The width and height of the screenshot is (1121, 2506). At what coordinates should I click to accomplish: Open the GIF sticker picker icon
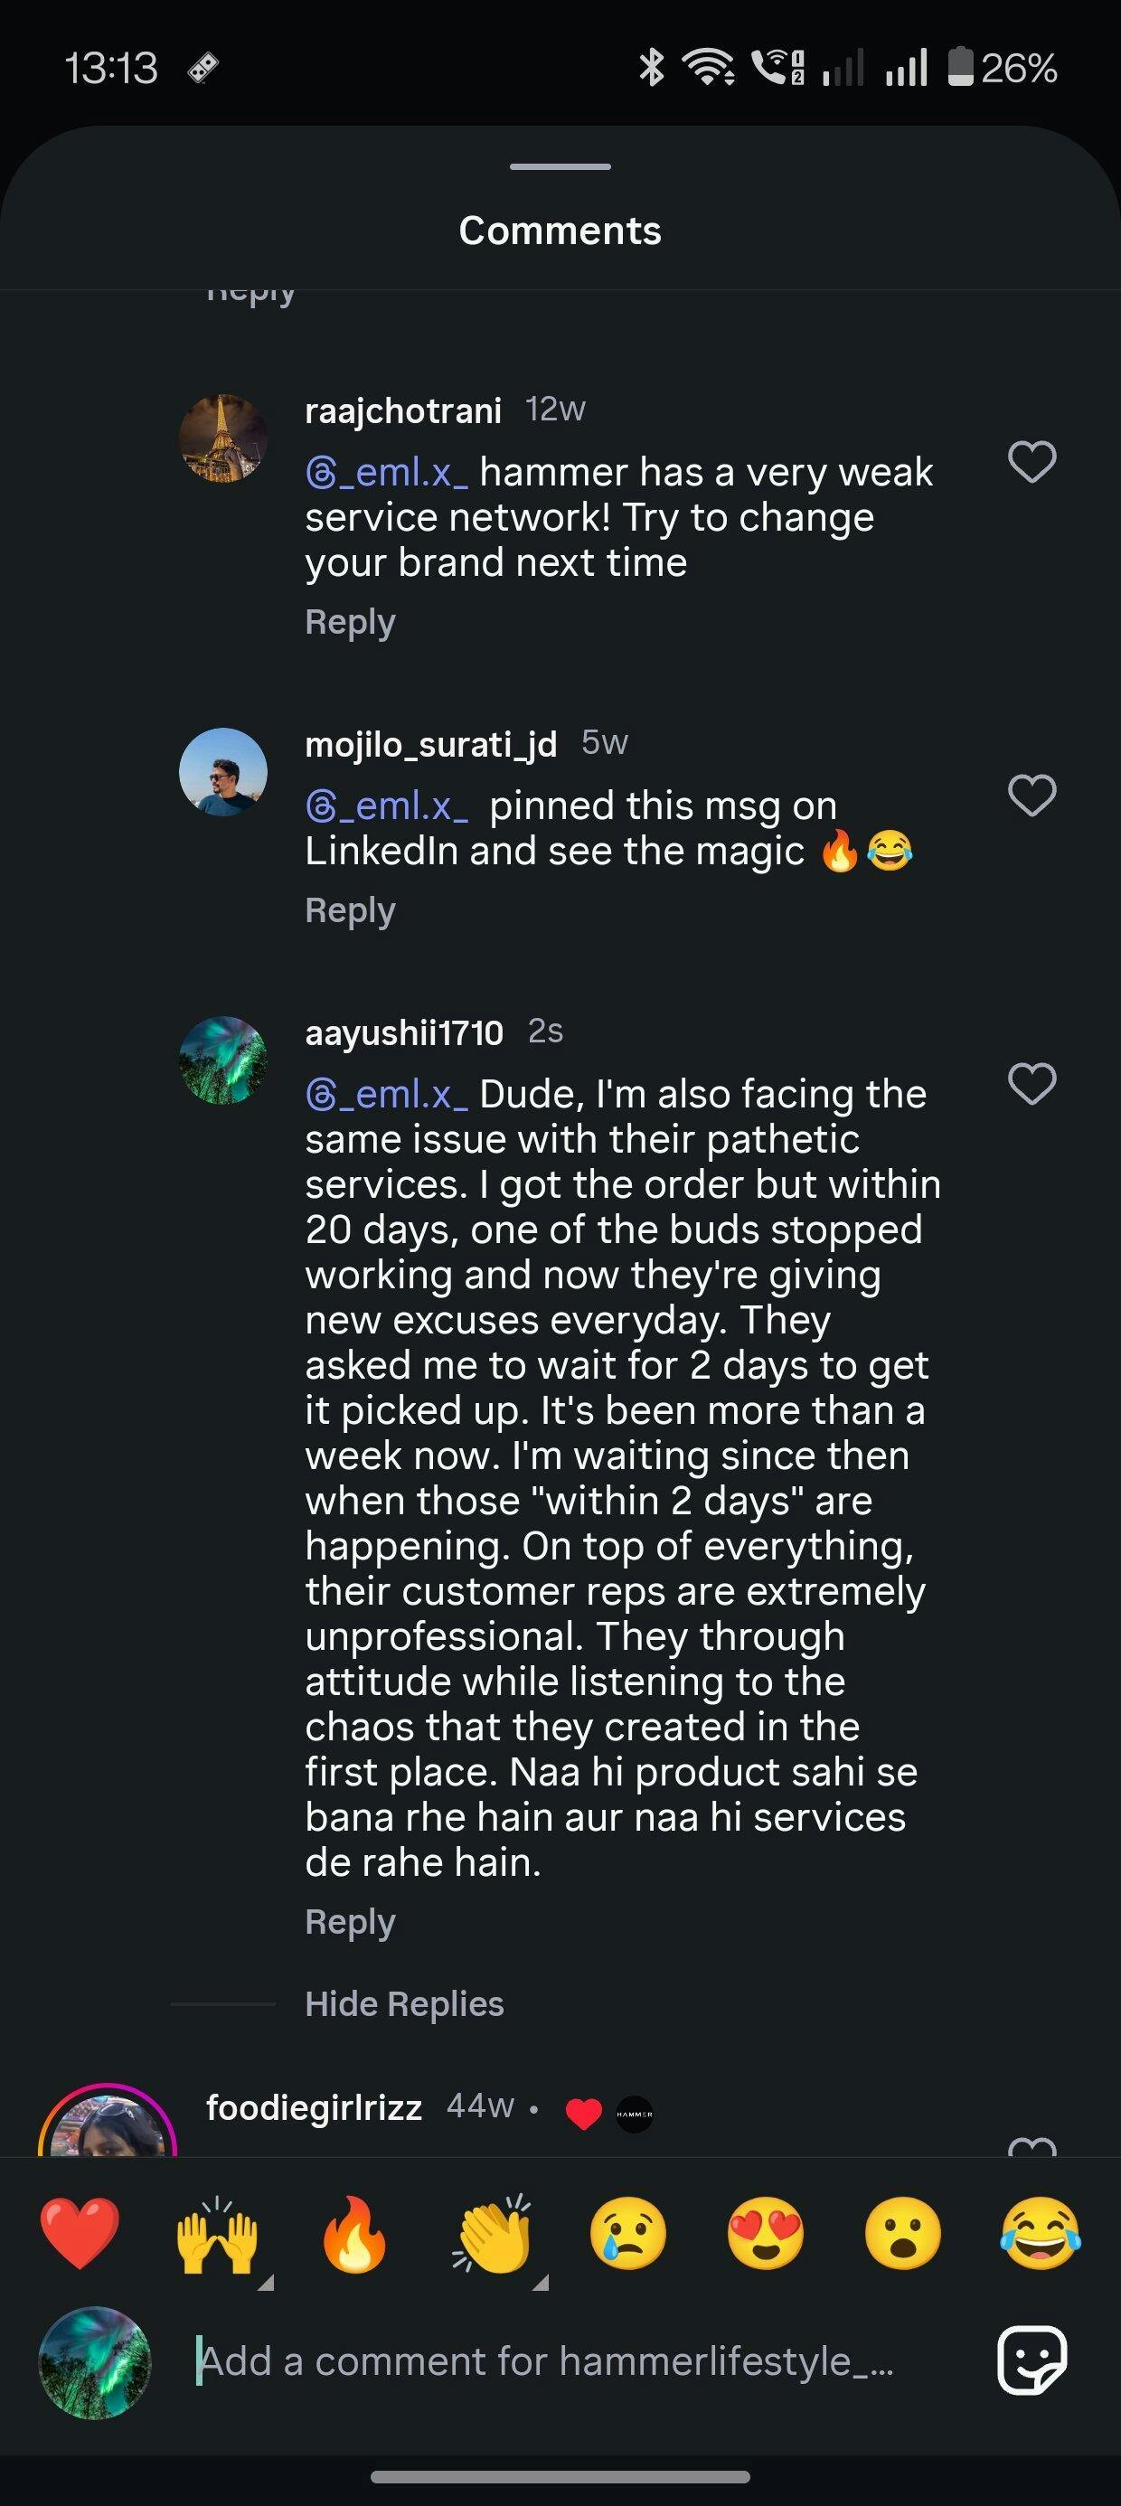(x=1032, y=2360)
